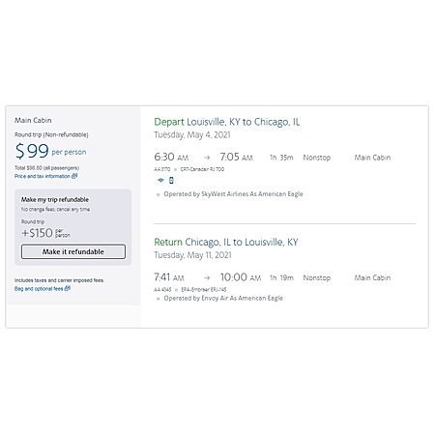Click the Tuesday, May 4, 2021 departure date

pos(192,134)
